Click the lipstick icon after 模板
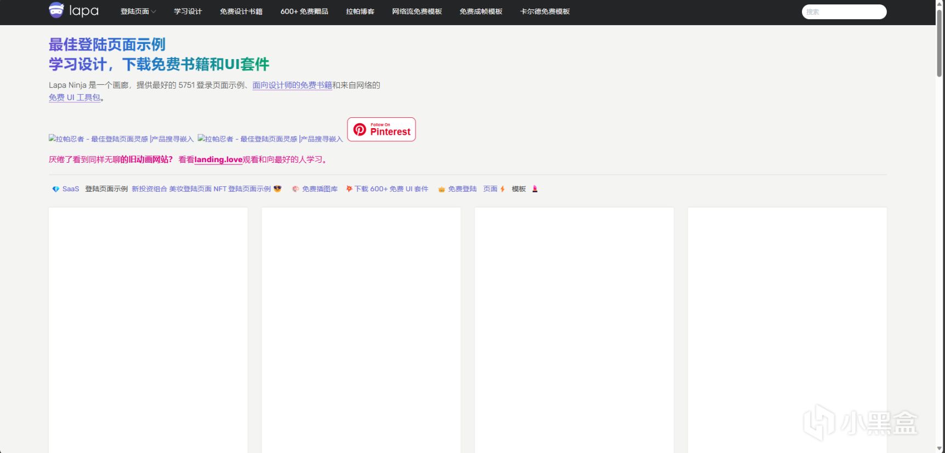The height and width of the screenshot is (453, 945). pyautogui.click(x=535, y=189)
